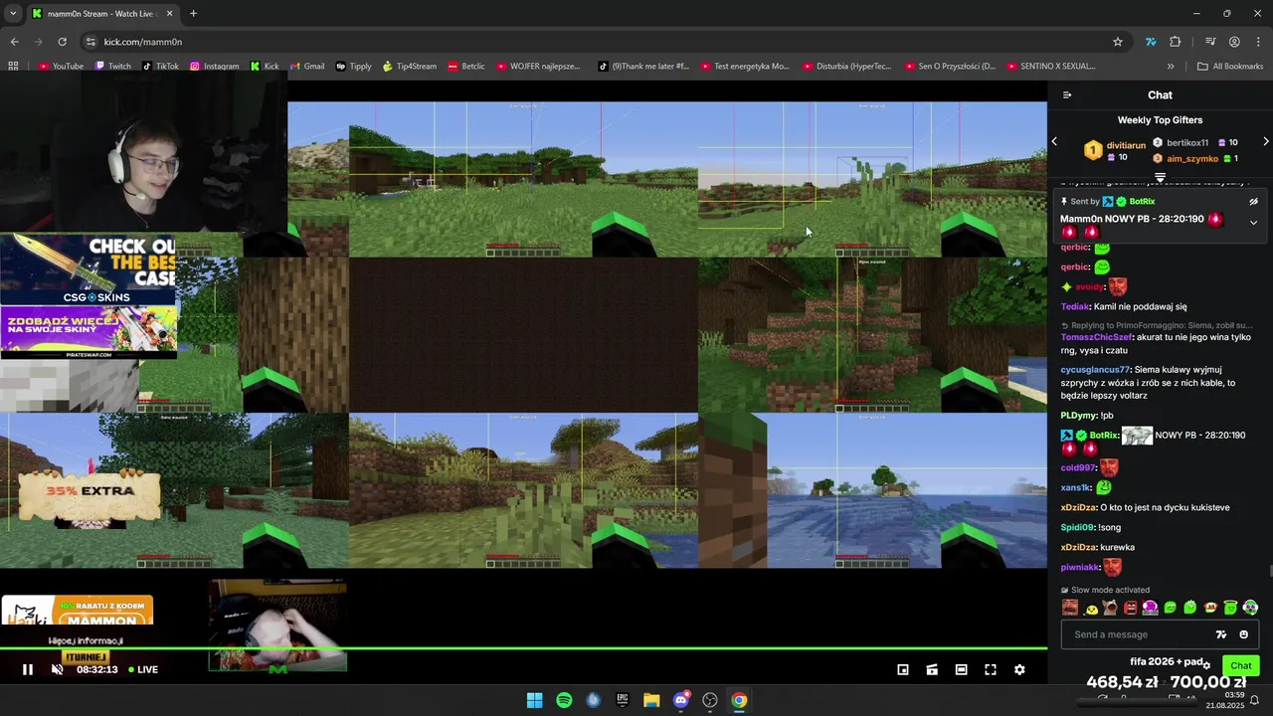Show next Weekly Top Gifters slide
Image resolution: width=1273 pixels, height=716 pixels.
pyautogui.click(x=1265, y=142)
